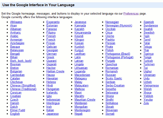
Task: Choose Javanese from the list
Action: click(x=80, y=22)
